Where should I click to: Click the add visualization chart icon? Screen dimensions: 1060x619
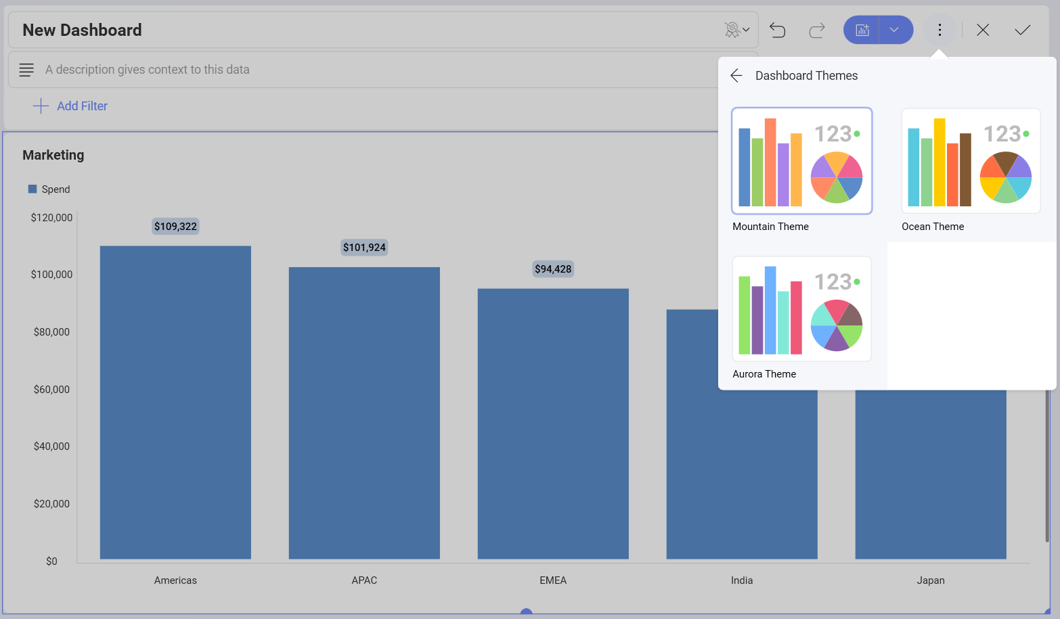click(862, 30)
